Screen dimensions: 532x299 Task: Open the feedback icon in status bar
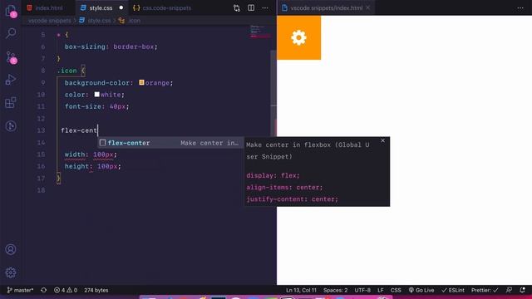[509, 290]
